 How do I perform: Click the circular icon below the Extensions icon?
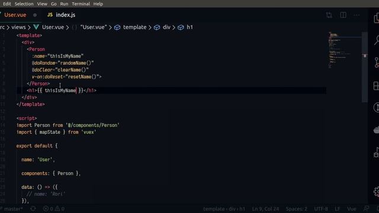[377, 108]
